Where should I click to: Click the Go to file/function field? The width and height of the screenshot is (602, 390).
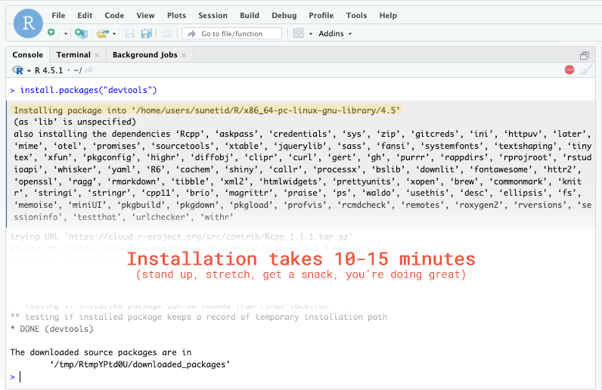click(x=232, y=33)
